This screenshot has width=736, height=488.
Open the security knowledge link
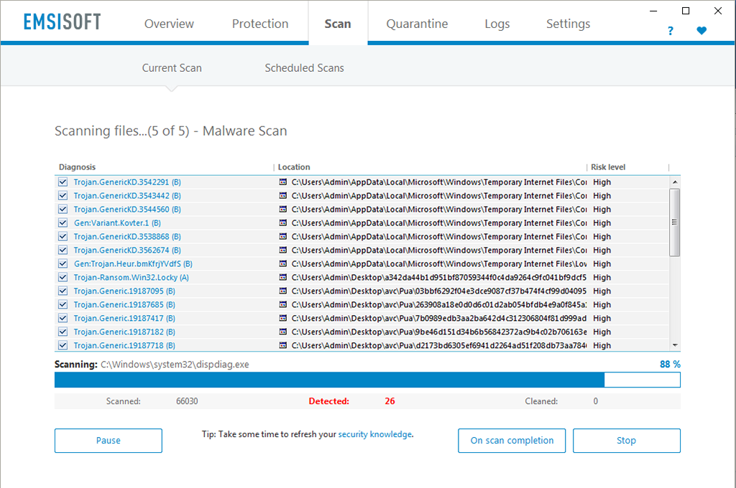click(374, 434)
